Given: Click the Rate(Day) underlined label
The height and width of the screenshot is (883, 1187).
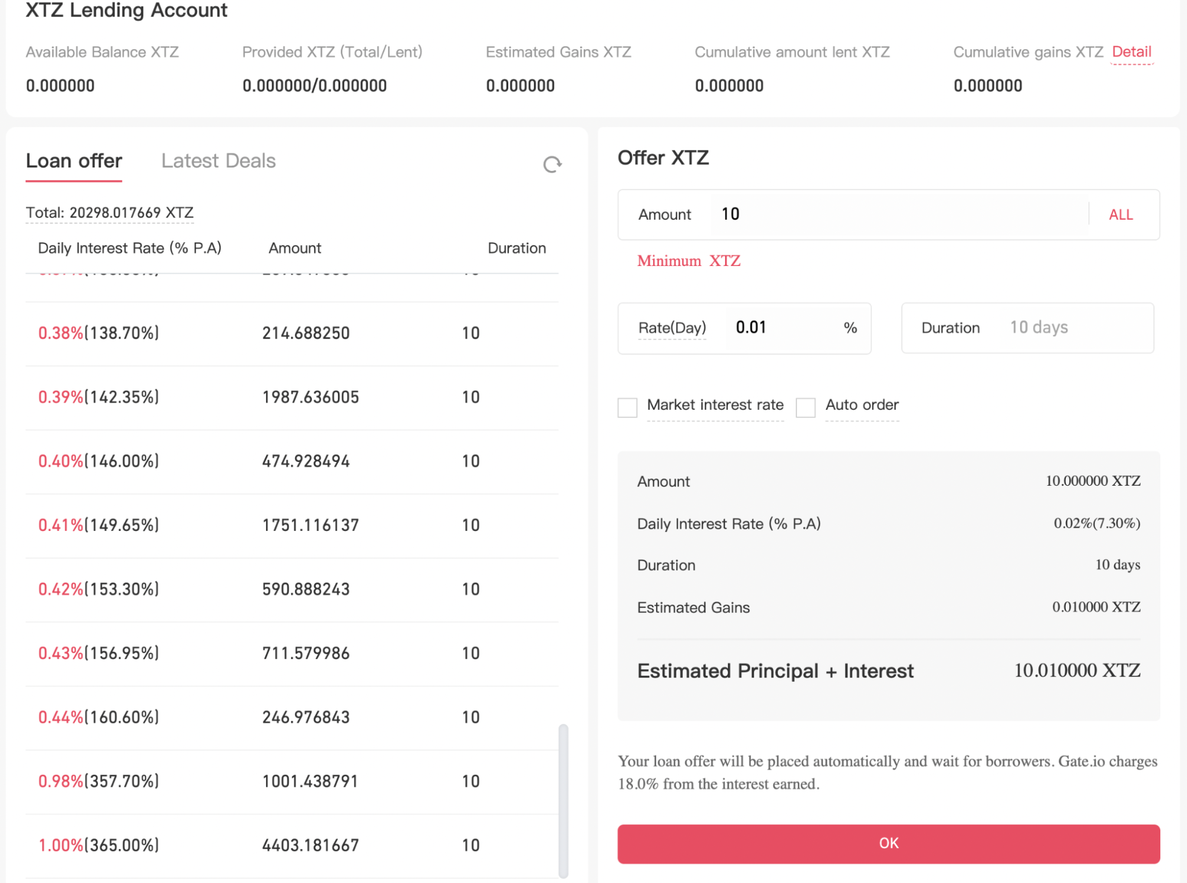Looking at the screenshot, I should pos(672,328).
